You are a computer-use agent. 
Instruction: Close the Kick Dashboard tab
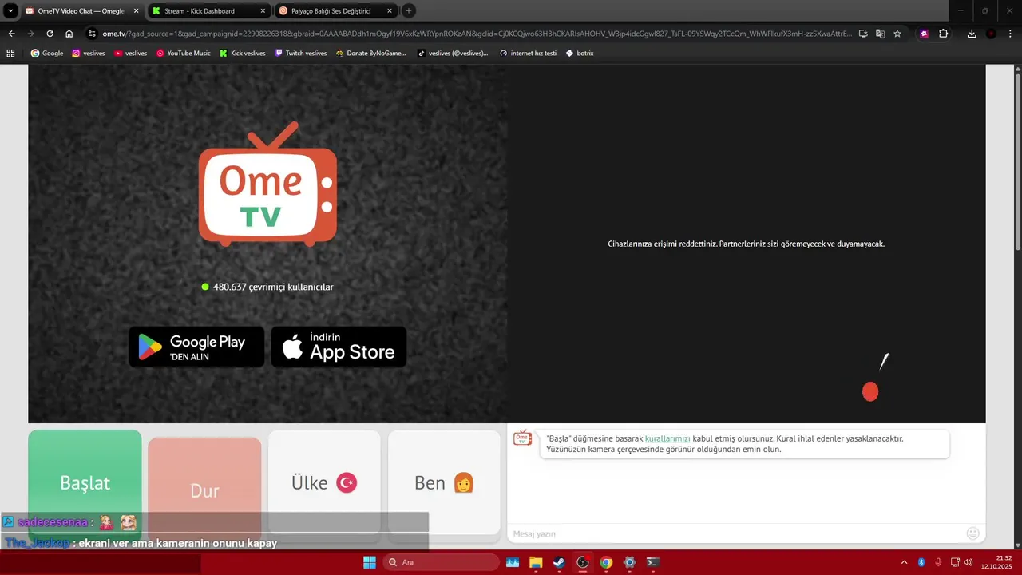point(263,11)
